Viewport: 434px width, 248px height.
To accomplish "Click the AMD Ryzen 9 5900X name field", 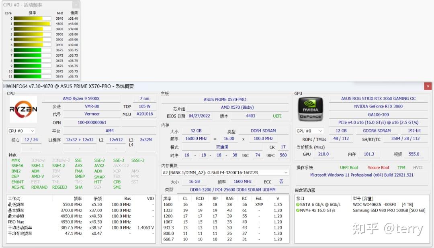I will pyautogui.click(x=81, y=98).
